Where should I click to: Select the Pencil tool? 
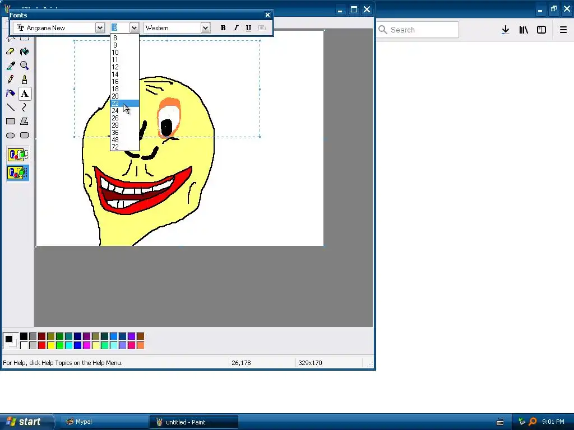[x=10, y=80]
